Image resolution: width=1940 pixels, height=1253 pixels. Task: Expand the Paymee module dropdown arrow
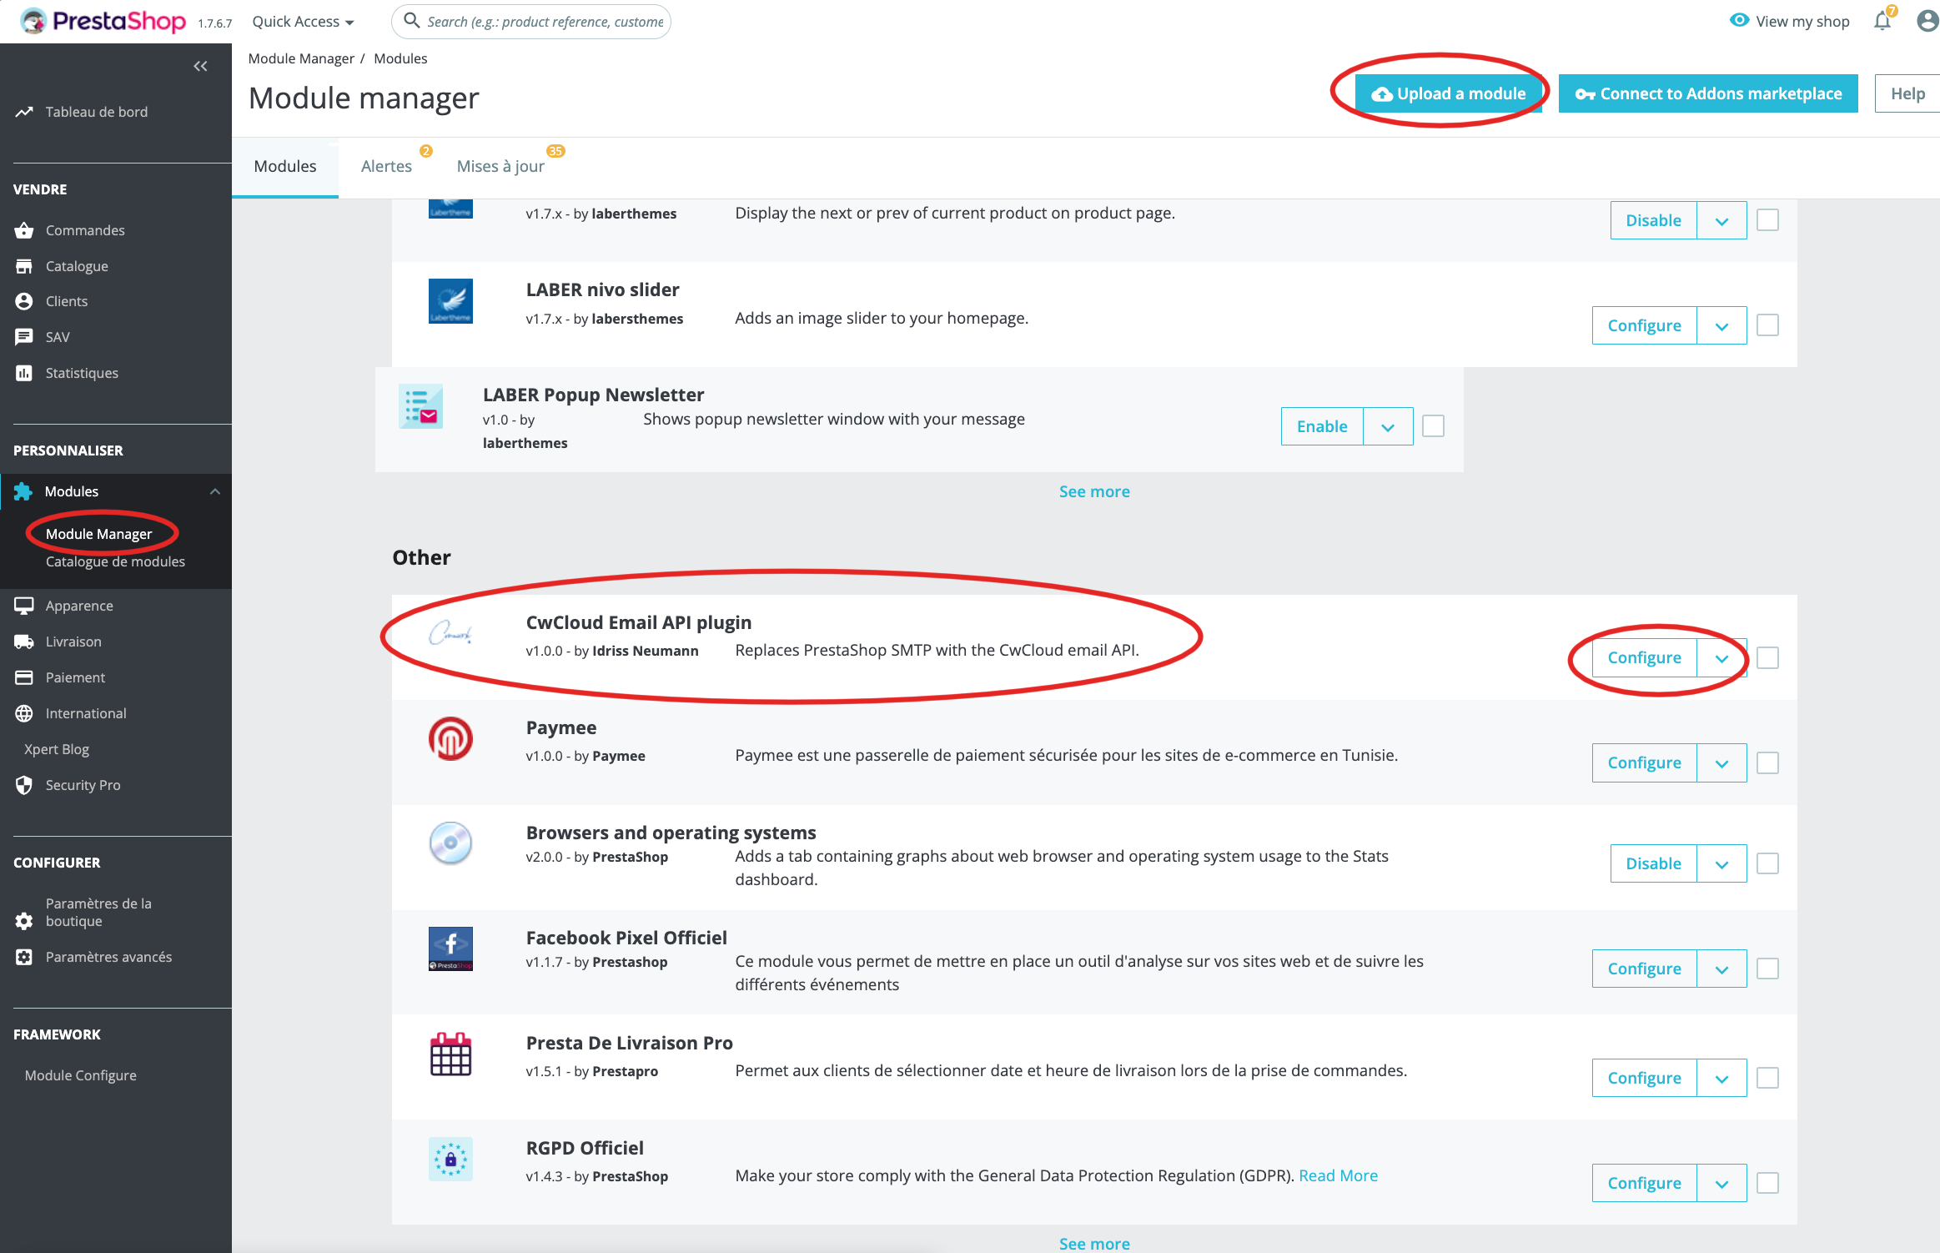[x=1722, y=762]
